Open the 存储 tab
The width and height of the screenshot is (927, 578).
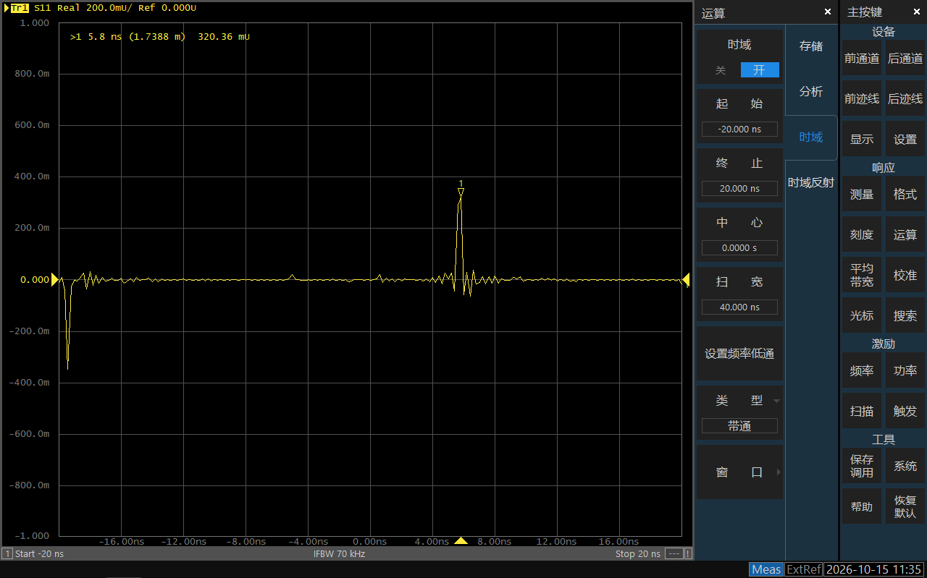811,46
